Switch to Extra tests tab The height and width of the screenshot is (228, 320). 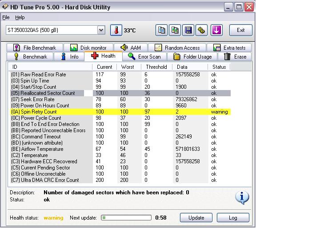click(229, 47)
